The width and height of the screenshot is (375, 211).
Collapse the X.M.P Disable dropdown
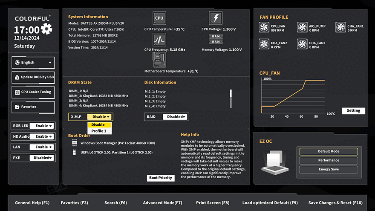pyautogui.click(x=100, y=117)
